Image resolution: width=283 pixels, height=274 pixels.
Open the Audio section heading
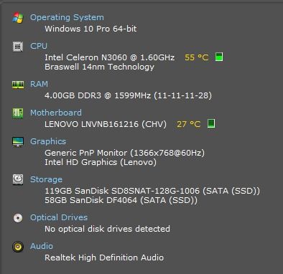coord(42,246)
